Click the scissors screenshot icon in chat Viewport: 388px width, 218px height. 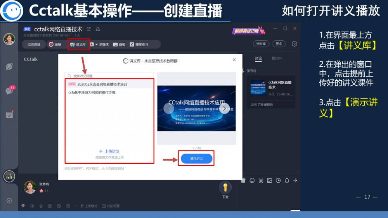click(x=261, y=180)
